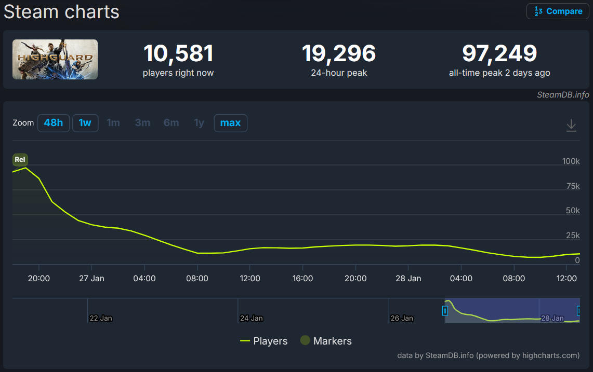593x372 pixels.
Task: Click the 22 Jan navigator label
Action: 101,319
